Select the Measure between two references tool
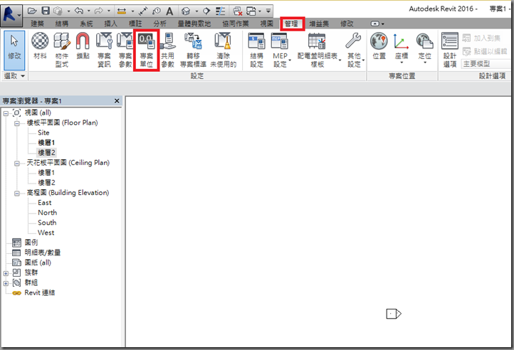514x350 pixels. click(122, 11)
